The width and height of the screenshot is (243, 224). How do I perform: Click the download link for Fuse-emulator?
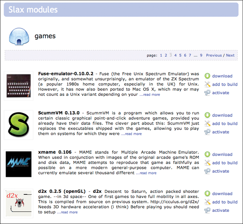tap(222, 76)
